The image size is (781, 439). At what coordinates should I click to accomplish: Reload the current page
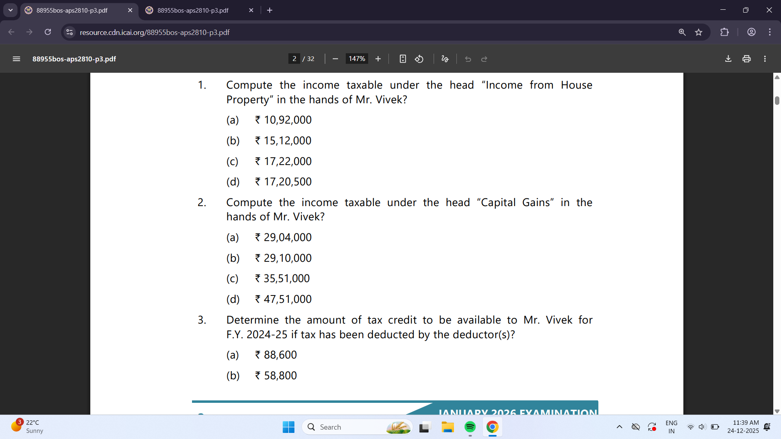48,32
